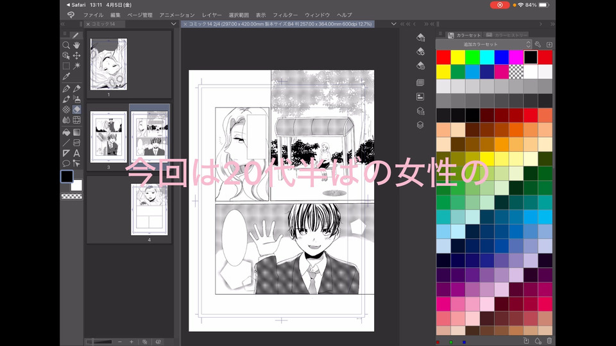Select the rectangle Selection area tool
This screenshot has width=616, height=346.
pyautogui.click(x=66, y=66)
